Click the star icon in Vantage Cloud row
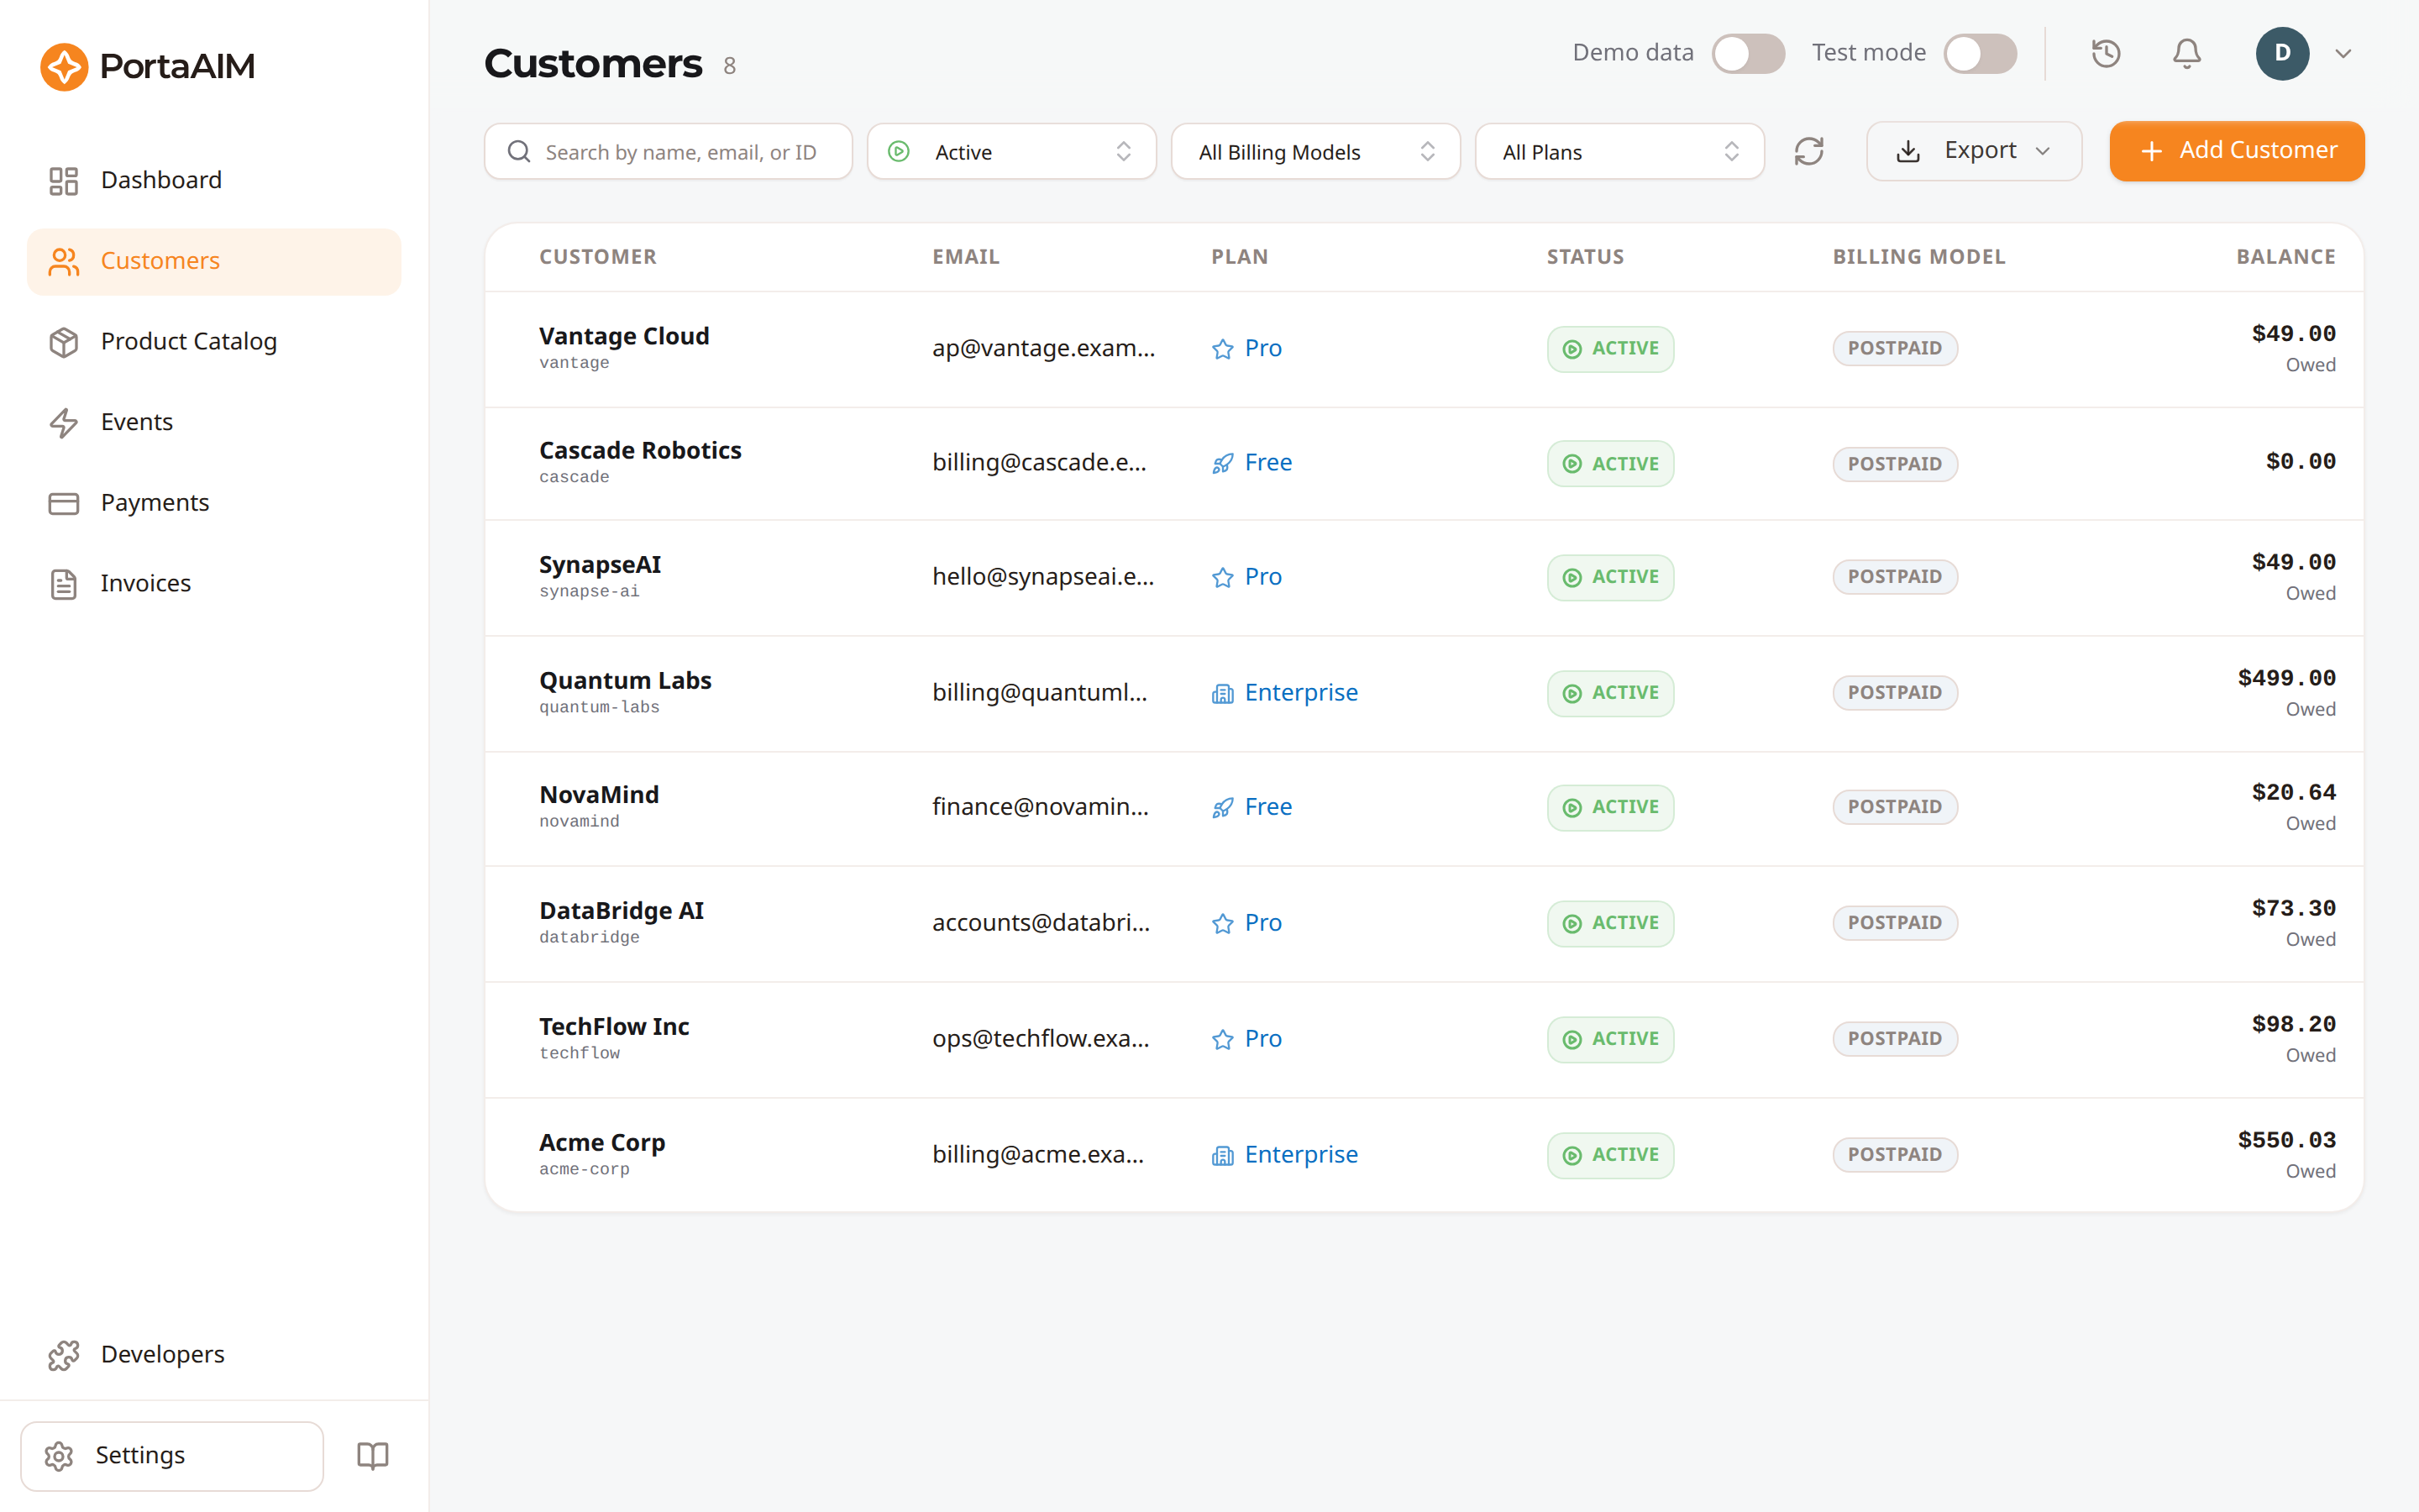Screen dimensions: 2419x1512 (x=1221, y=349)
